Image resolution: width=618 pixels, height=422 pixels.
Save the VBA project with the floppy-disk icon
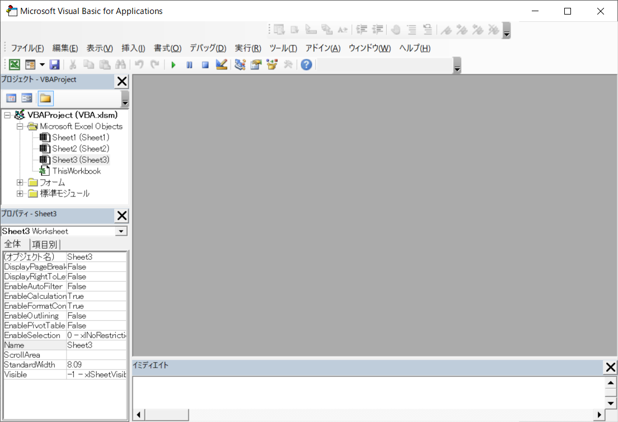pos(54,64)
